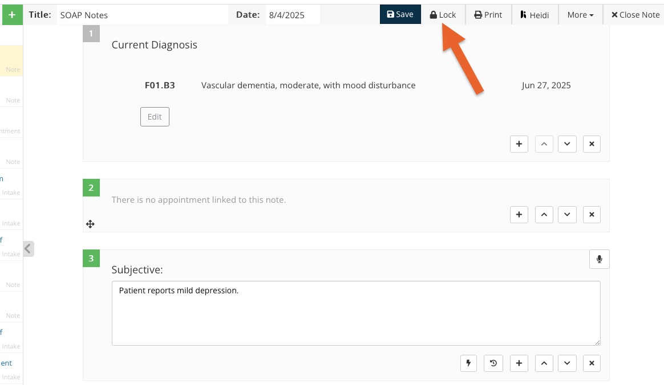Select section number 1 badge
664x385 pixels.
point(91,34)
